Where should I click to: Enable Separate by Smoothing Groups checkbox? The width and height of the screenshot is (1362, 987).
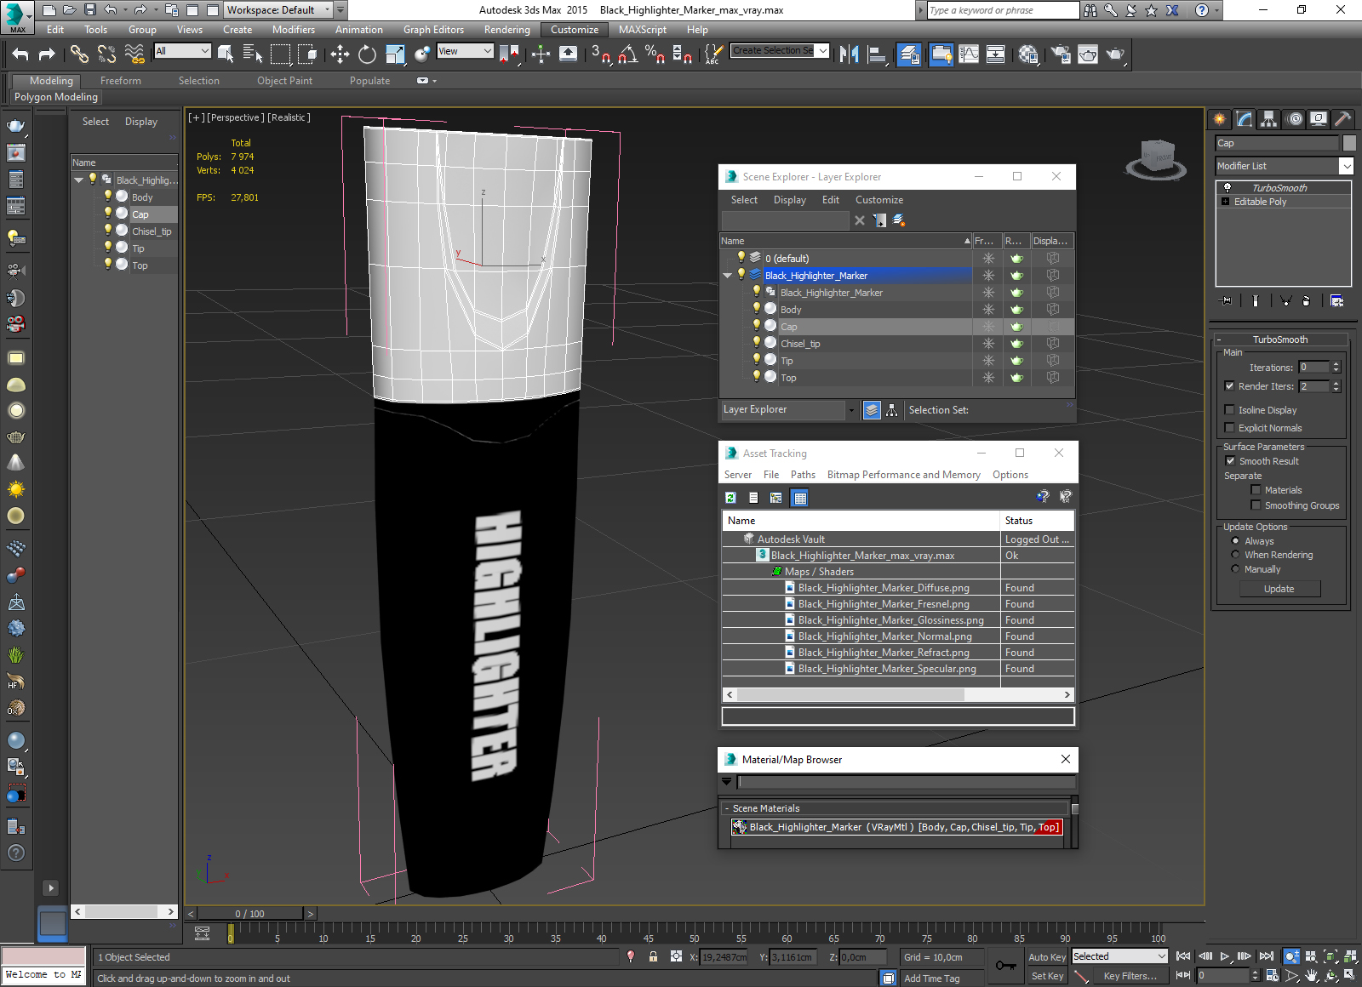pos(1256,505)
